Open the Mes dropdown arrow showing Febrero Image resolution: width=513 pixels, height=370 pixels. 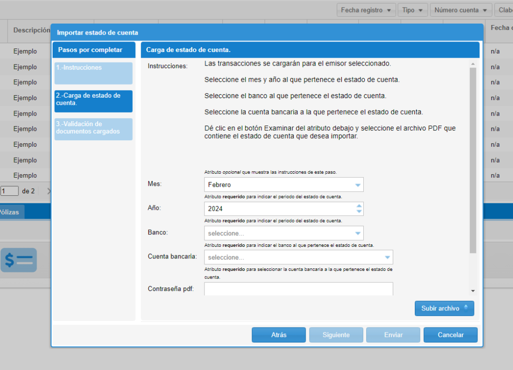coord(357,184)
